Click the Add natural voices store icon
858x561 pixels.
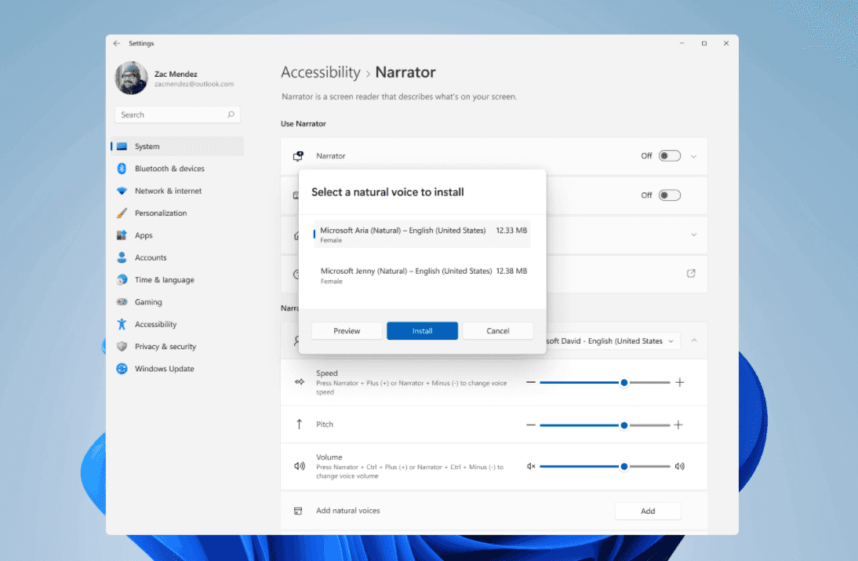(298, 511)
